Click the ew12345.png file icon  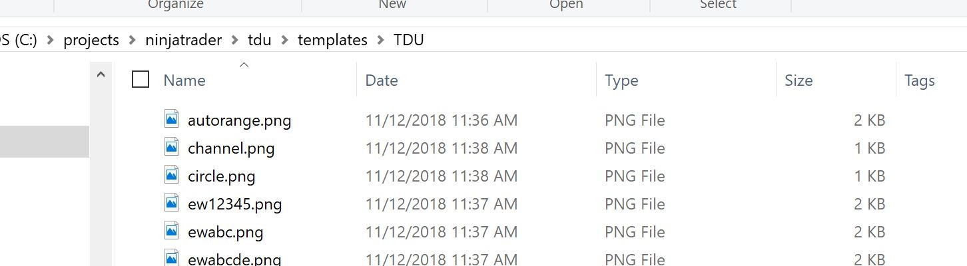[172, 203]
